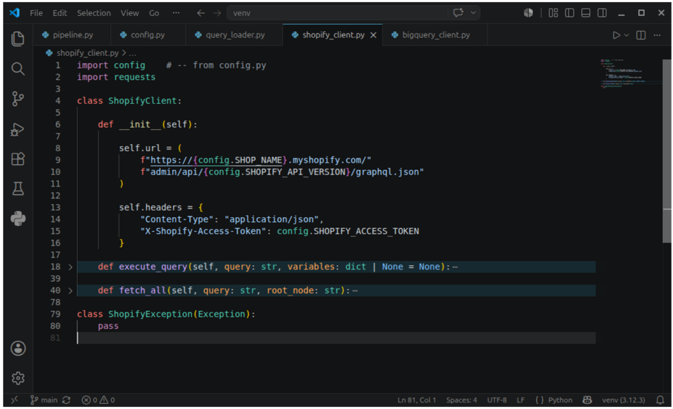The image size is (673, 409).
Task: Go back using the left arrow
Action: 200,13
